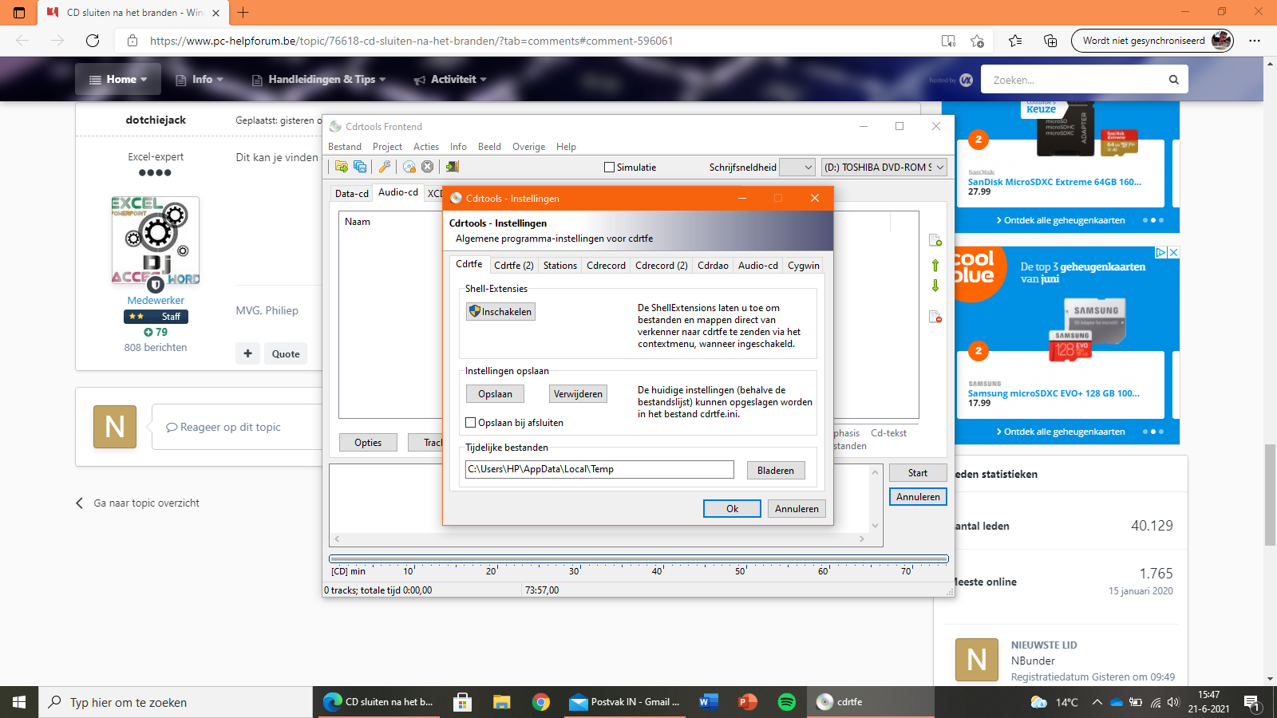The width and height of the screenshot is (1277, 718).
Task: Open settings via the wrench toolbar icon
Action: pos(385,167)
